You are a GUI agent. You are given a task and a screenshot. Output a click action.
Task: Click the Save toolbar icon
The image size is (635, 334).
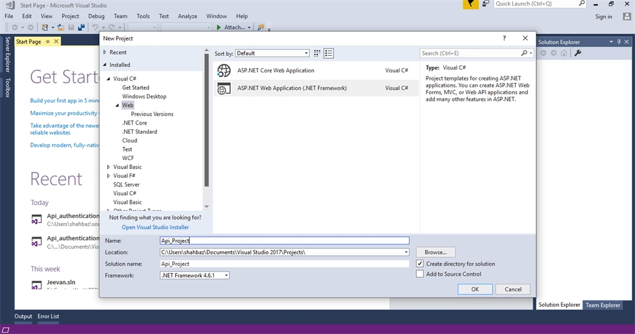[71, 27]
